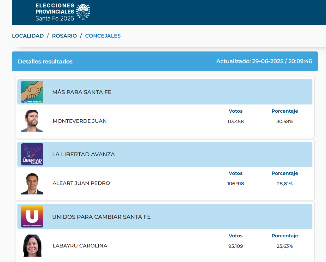Go to the ROSARIO breadcrumb
Screen dimensions: 326x262
point(65,36)
